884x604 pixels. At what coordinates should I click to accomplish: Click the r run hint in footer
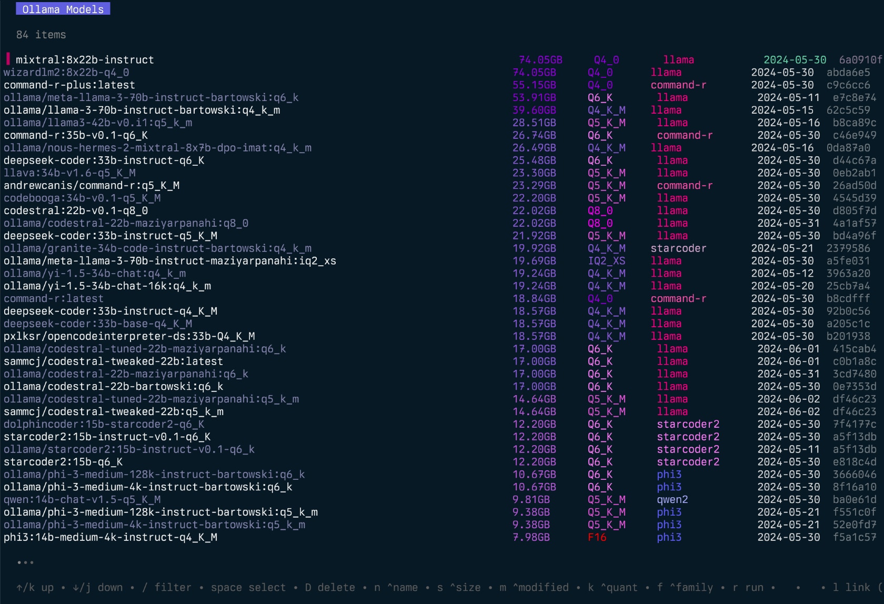(x=748, y=588)
